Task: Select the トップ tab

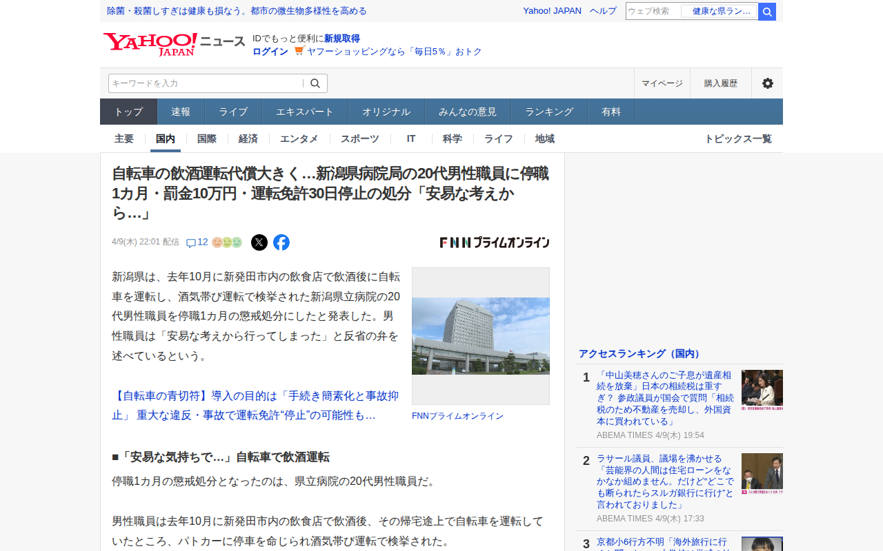Action: pos(129,112)
